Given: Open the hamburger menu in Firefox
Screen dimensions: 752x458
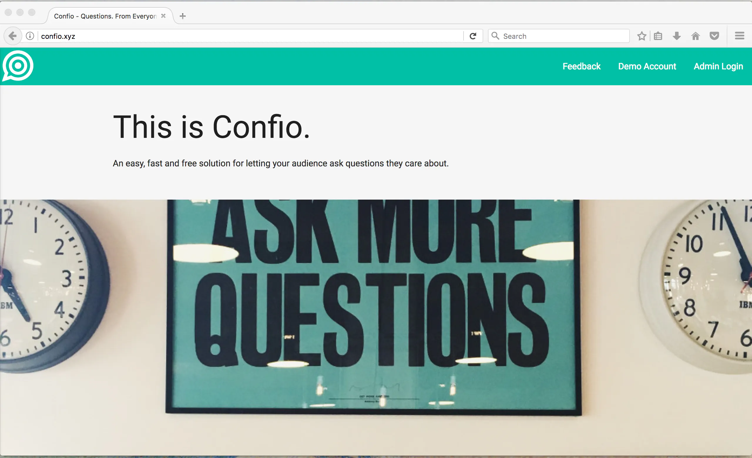Looking at the screenshot, I should (x=739, y=36).
